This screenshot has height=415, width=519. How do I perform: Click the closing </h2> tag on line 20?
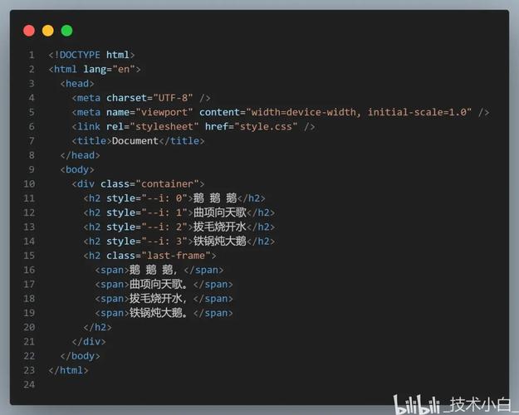click(97, 327)
